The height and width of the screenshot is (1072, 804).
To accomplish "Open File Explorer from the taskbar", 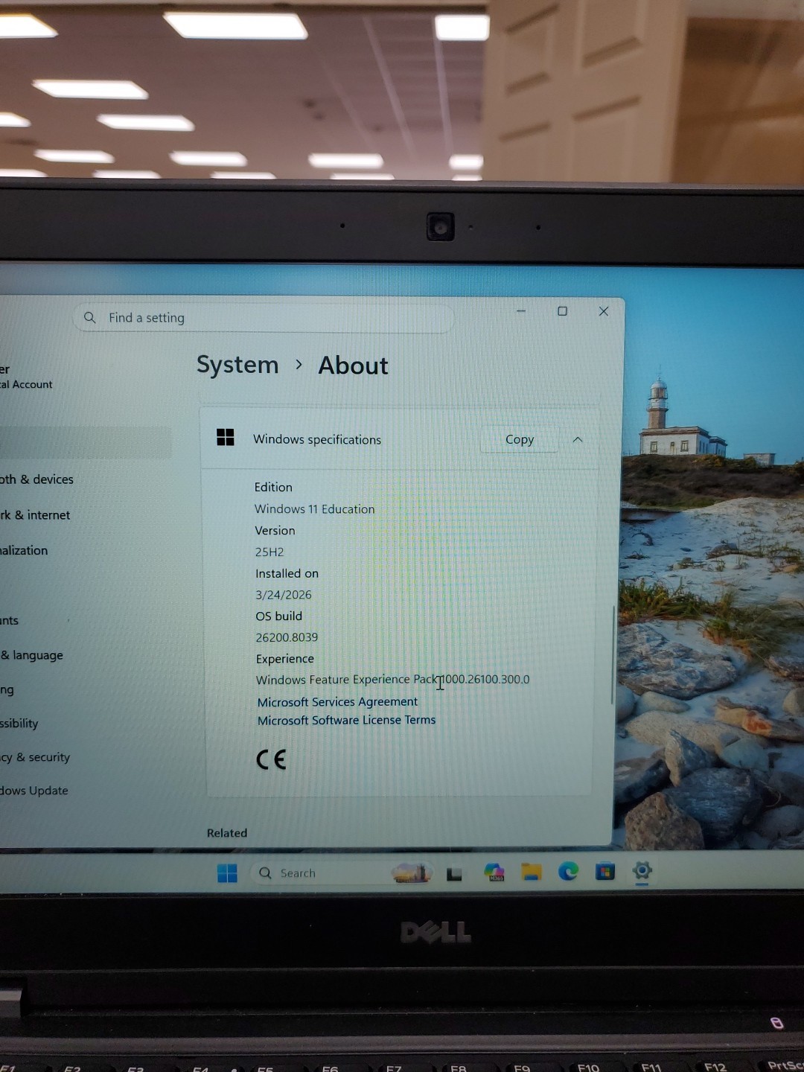I will click(532, 872).
